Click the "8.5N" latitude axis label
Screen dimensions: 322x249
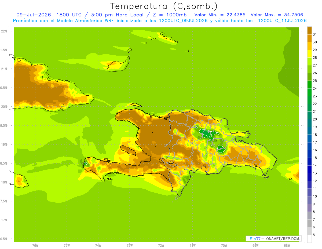pyautogui.click(x=4, y=163)
